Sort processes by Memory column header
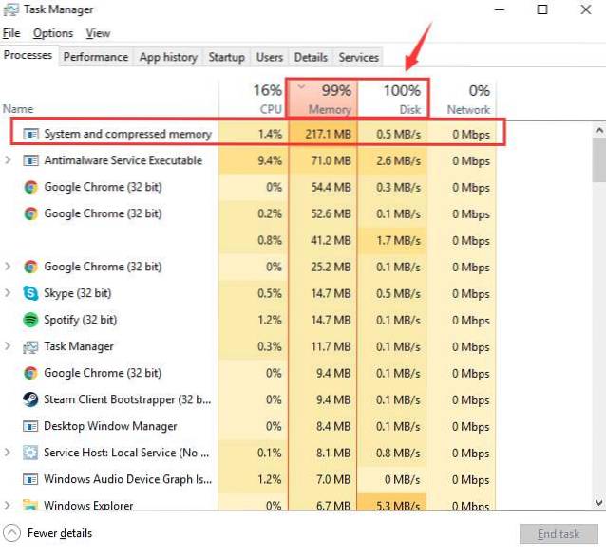 (x=323, y=99)
